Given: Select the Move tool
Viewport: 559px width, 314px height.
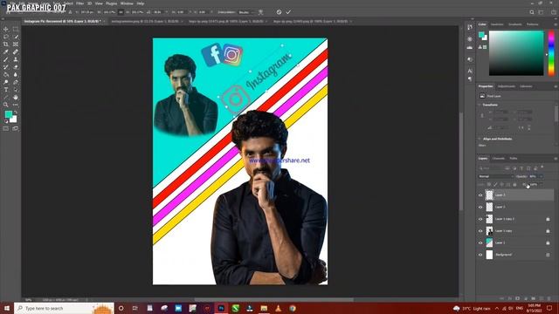Looking at the screenshot, I should tap(6, 29).
